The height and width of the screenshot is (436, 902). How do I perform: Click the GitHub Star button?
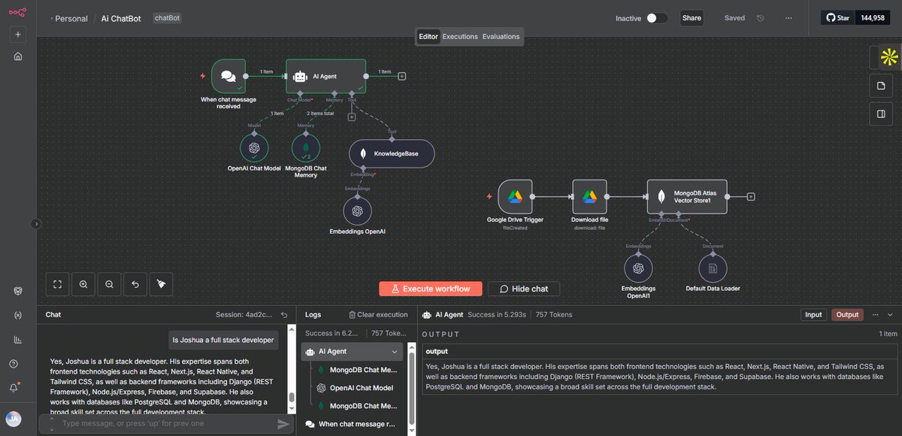(x=838, y=18)
